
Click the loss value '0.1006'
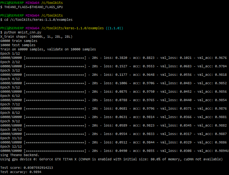click(121, 83)
